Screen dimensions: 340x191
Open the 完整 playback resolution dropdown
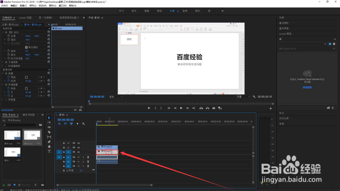coord(243,97)
